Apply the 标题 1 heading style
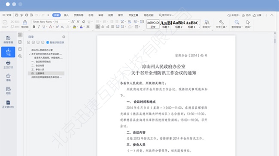Image resolution: width=279 pixels, height=156 pixels. pyautogui.click(x=166, y=24)
